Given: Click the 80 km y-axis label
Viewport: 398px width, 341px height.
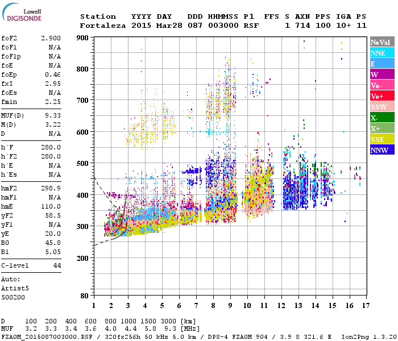Looking at the screenshot, I should (85, 296).
